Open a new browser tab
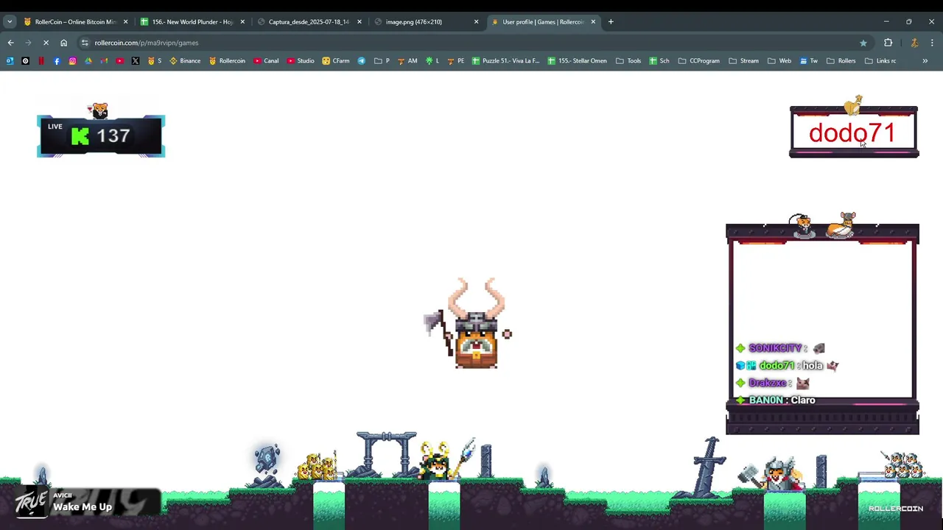The width and height of the screenshot is (943, 530). tap(611, 22)
